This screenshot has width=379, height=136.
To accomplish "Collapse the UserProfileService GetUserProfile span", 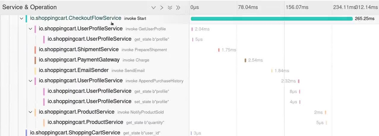I will click(30, 29).
